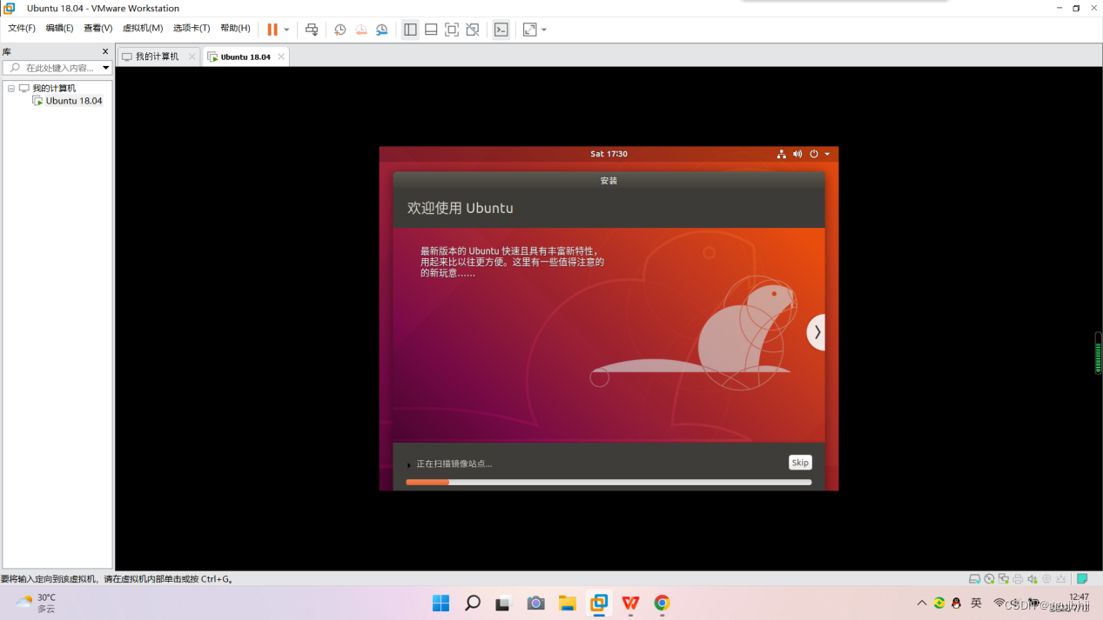Open the weather widget showing 30°C
1103x620 pixels.
[x=36, y=603]
